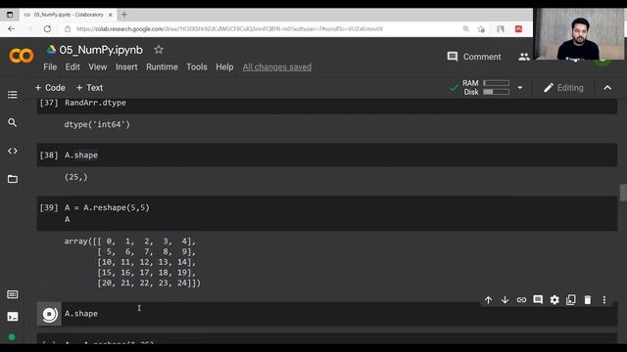The image size is (627, 352).
Task: Click the All changes saved link
Action: click(277, 66)
